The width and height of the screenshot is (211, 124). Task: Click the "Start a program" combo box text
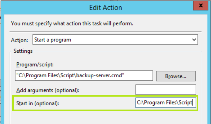coord(53,40)
